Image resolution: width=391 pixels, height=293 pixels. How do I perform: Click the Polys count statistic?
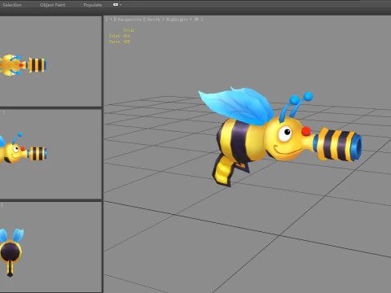click(x=120, y=36)
